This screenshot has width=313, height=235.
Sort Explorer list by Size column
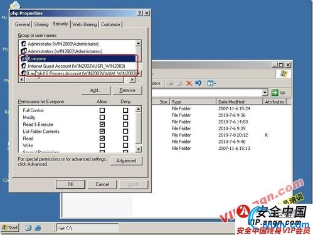tap(161, 102)
